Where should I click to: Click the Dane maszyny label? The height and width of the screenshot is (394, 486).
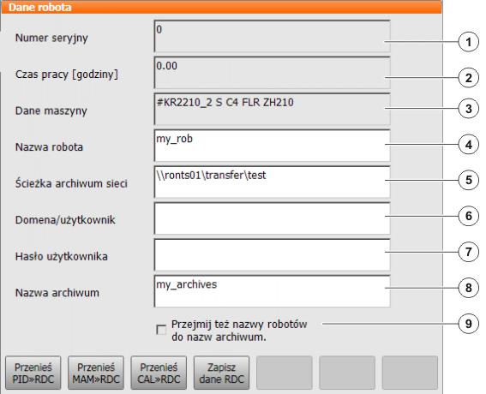[x=51, y=110]
